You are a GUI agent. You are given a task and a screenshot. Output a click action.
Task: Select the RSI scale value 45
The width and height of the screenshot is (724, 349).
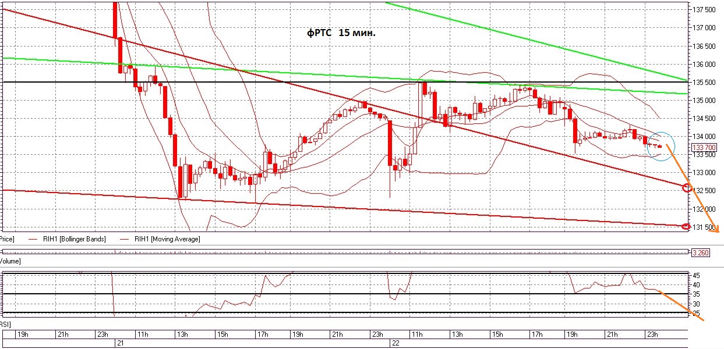coord(697,275)
